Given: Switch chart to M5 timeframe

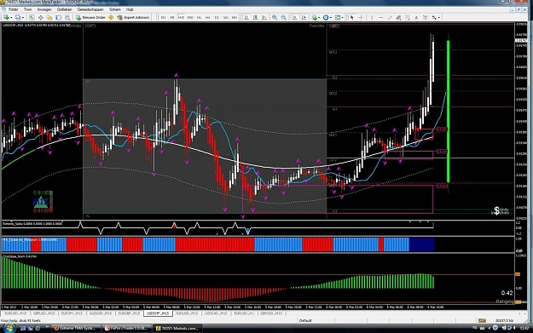Looking at the screenshot, I should click(172, 17).
